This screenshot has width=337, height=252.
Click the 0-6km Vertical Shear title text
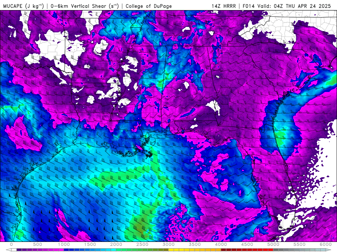85,6
